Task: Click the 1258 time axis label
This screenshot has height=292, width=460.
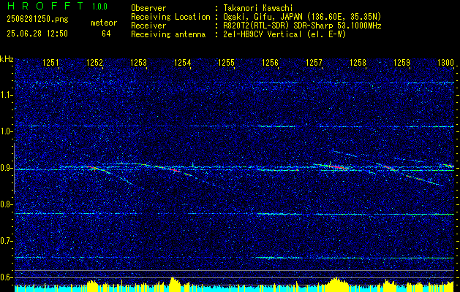Action: (358, 62)
